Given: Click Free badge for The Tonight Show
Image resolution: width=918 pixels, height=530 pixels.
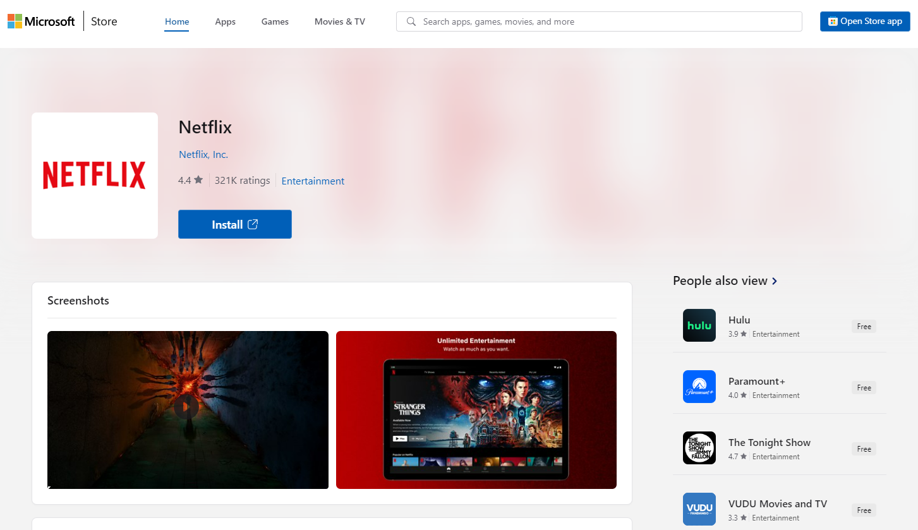Looking at the screenshot, I should click(864, 449).
